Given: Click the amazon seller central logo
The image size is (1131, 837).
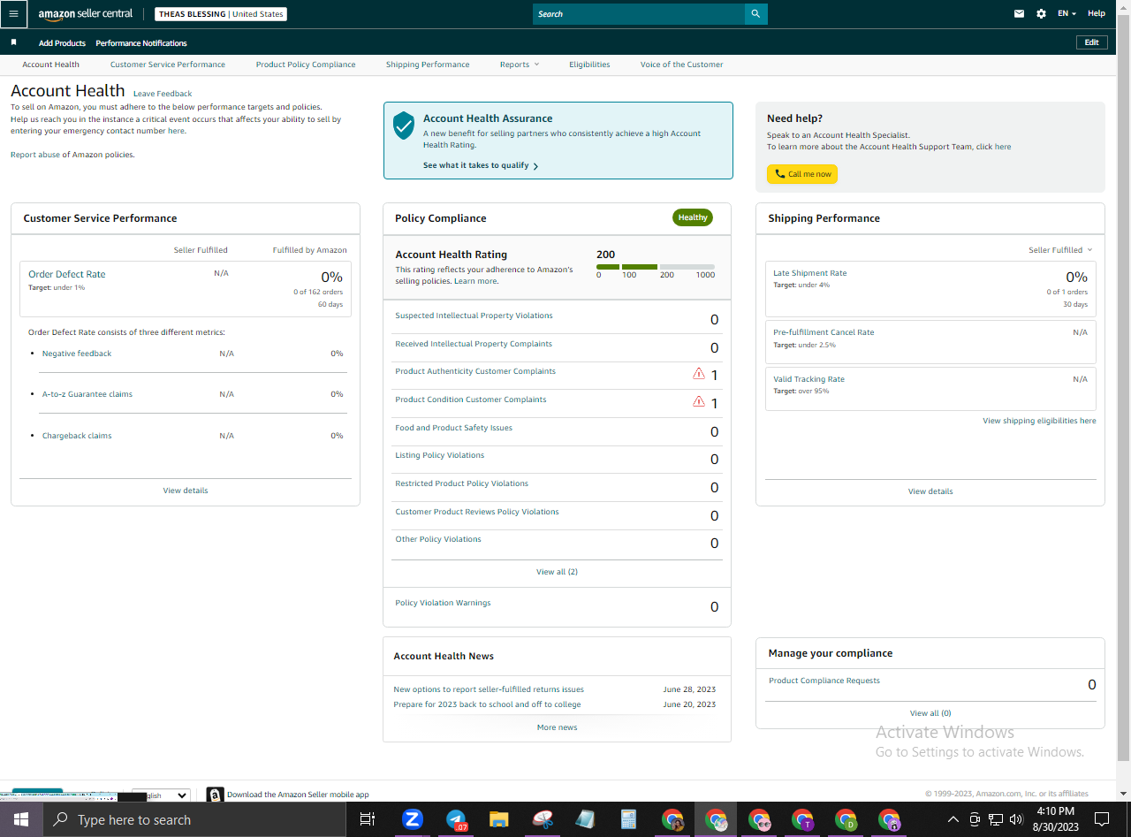Looking at the screenshot, I should point(86,14).
